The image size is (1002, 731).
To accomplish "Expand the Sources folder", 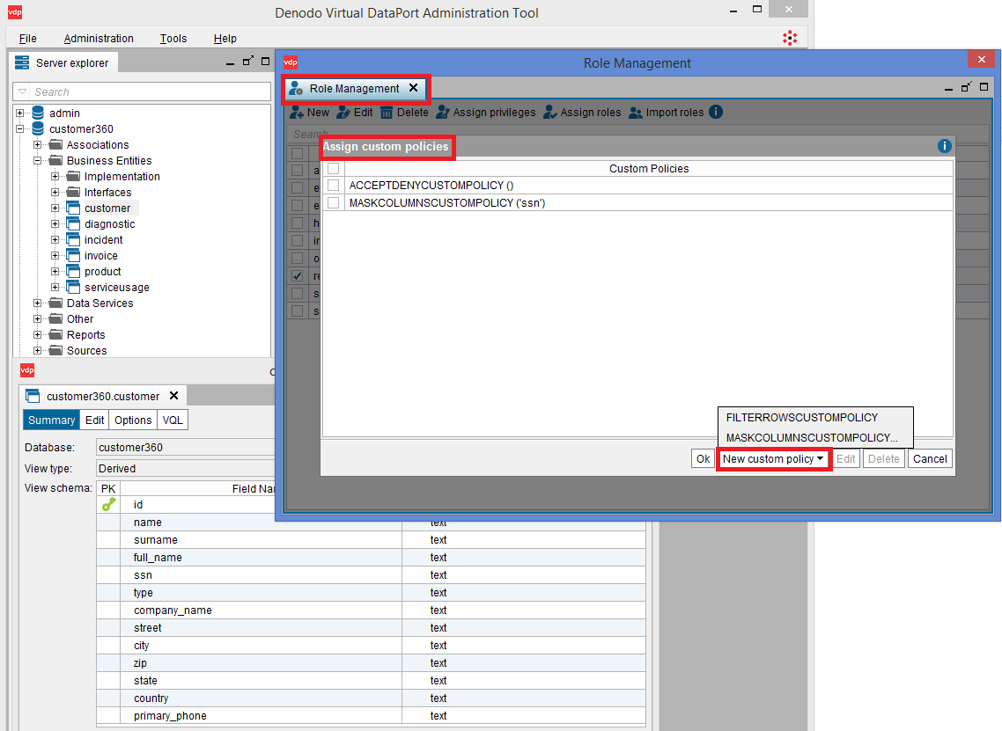I will click(x=37, y=350).
